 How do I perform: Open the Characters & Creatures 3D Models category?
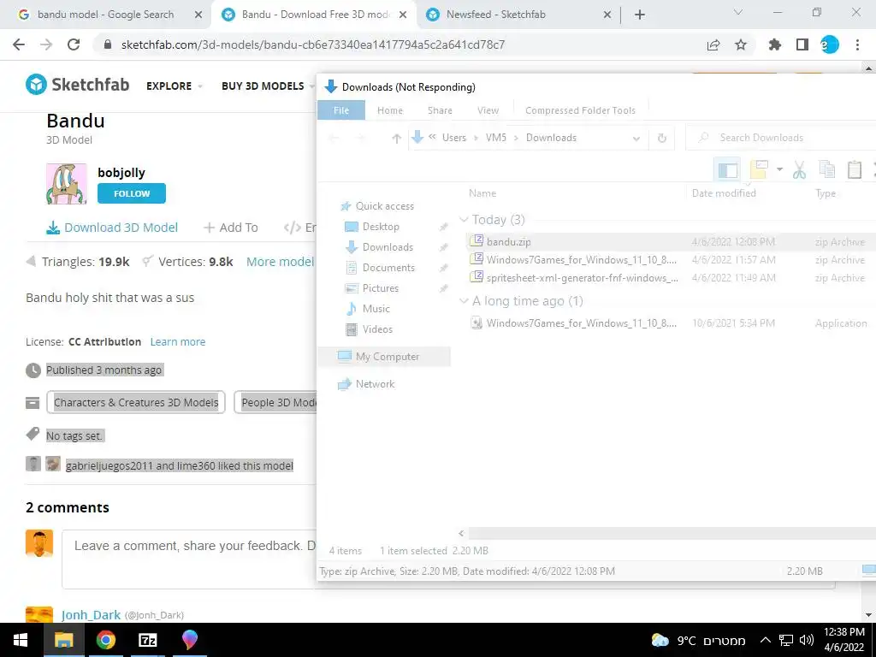[136, 402]
